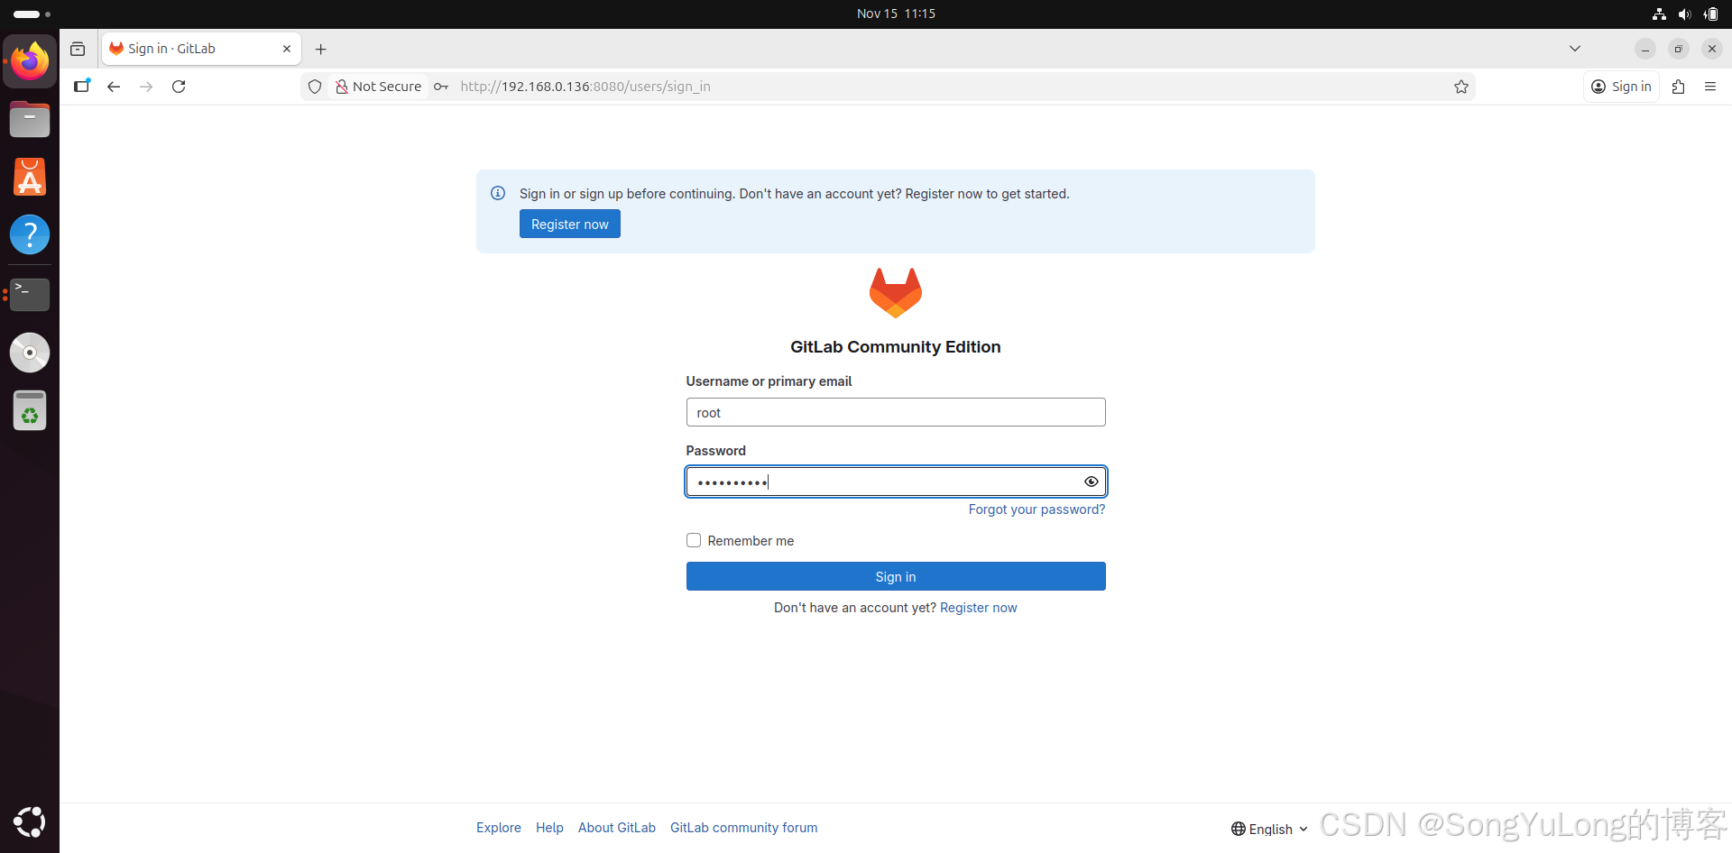This screenshot has width=1732, height=853.
Task: Open the Forgot your password link
Action: point(1036,509)
